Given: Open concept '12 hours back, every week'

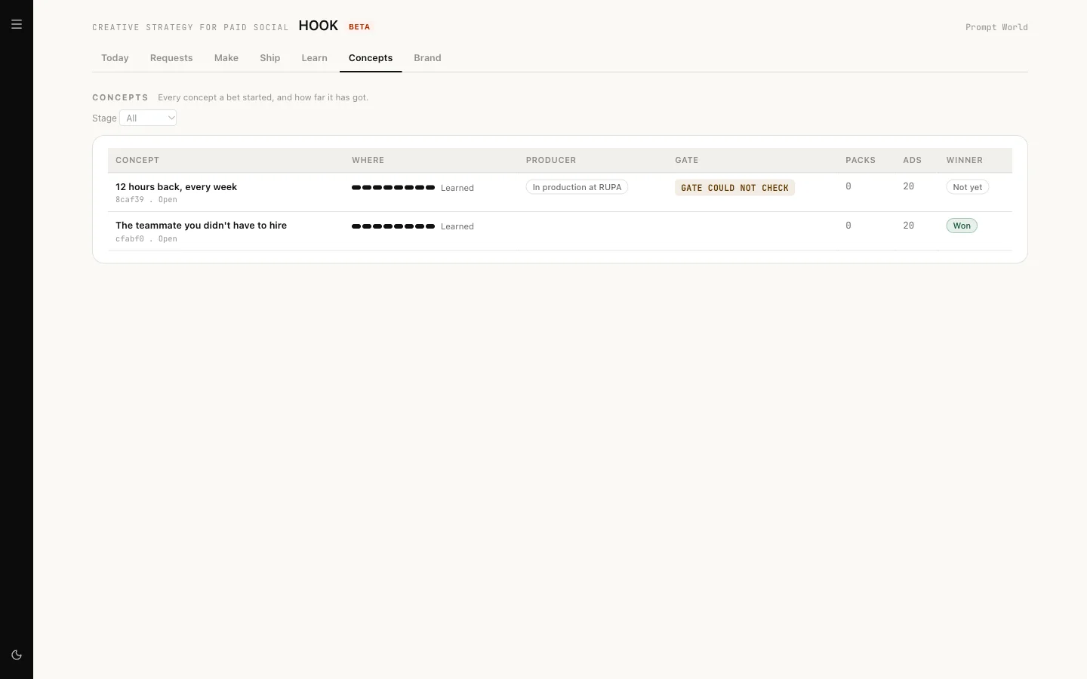Looking at the screenshot, I should [176, 186].
